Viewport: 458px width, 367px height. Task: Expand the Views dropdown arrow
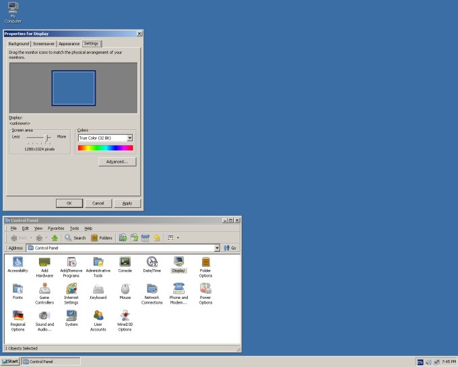[x=178, y=238]
